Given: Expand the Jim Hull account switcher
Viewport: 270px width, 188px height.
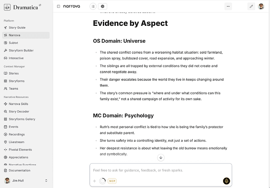Looking at the screenshot, I should [x=46, y=181].
